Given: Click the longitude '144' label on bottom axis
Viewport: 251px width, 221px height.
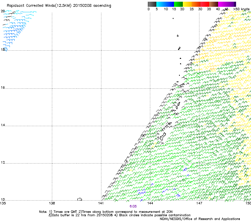Looking at the screenshot, I should pos(150,203).
